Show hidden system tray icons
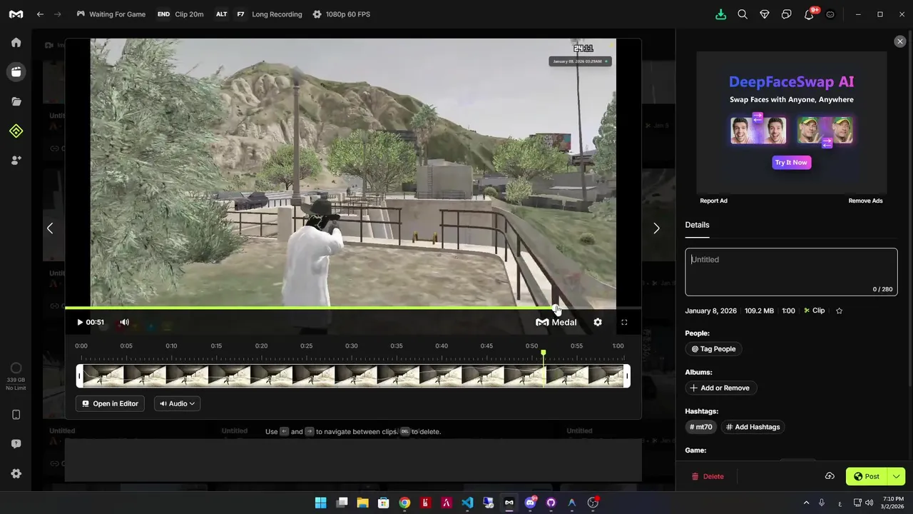This screenshot has height=514, width=913. [806, 503]
